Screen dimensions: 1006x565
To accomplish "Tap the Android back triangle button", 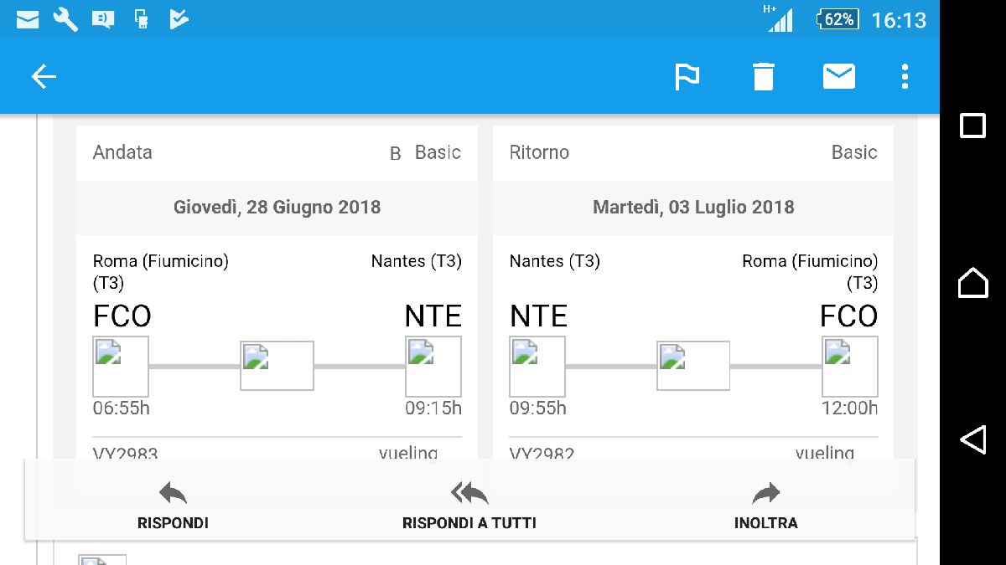I will (x=972, y=439).
